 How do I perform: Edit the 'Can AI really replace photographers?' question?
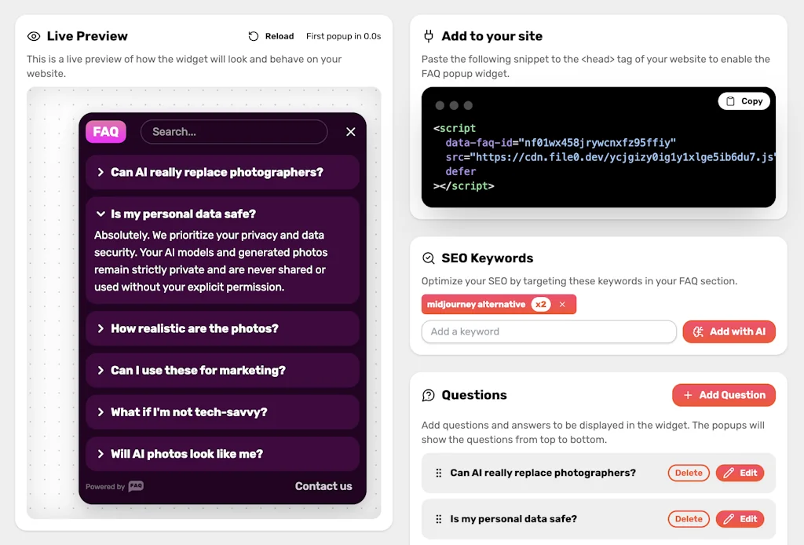click(x=740, y=473)
